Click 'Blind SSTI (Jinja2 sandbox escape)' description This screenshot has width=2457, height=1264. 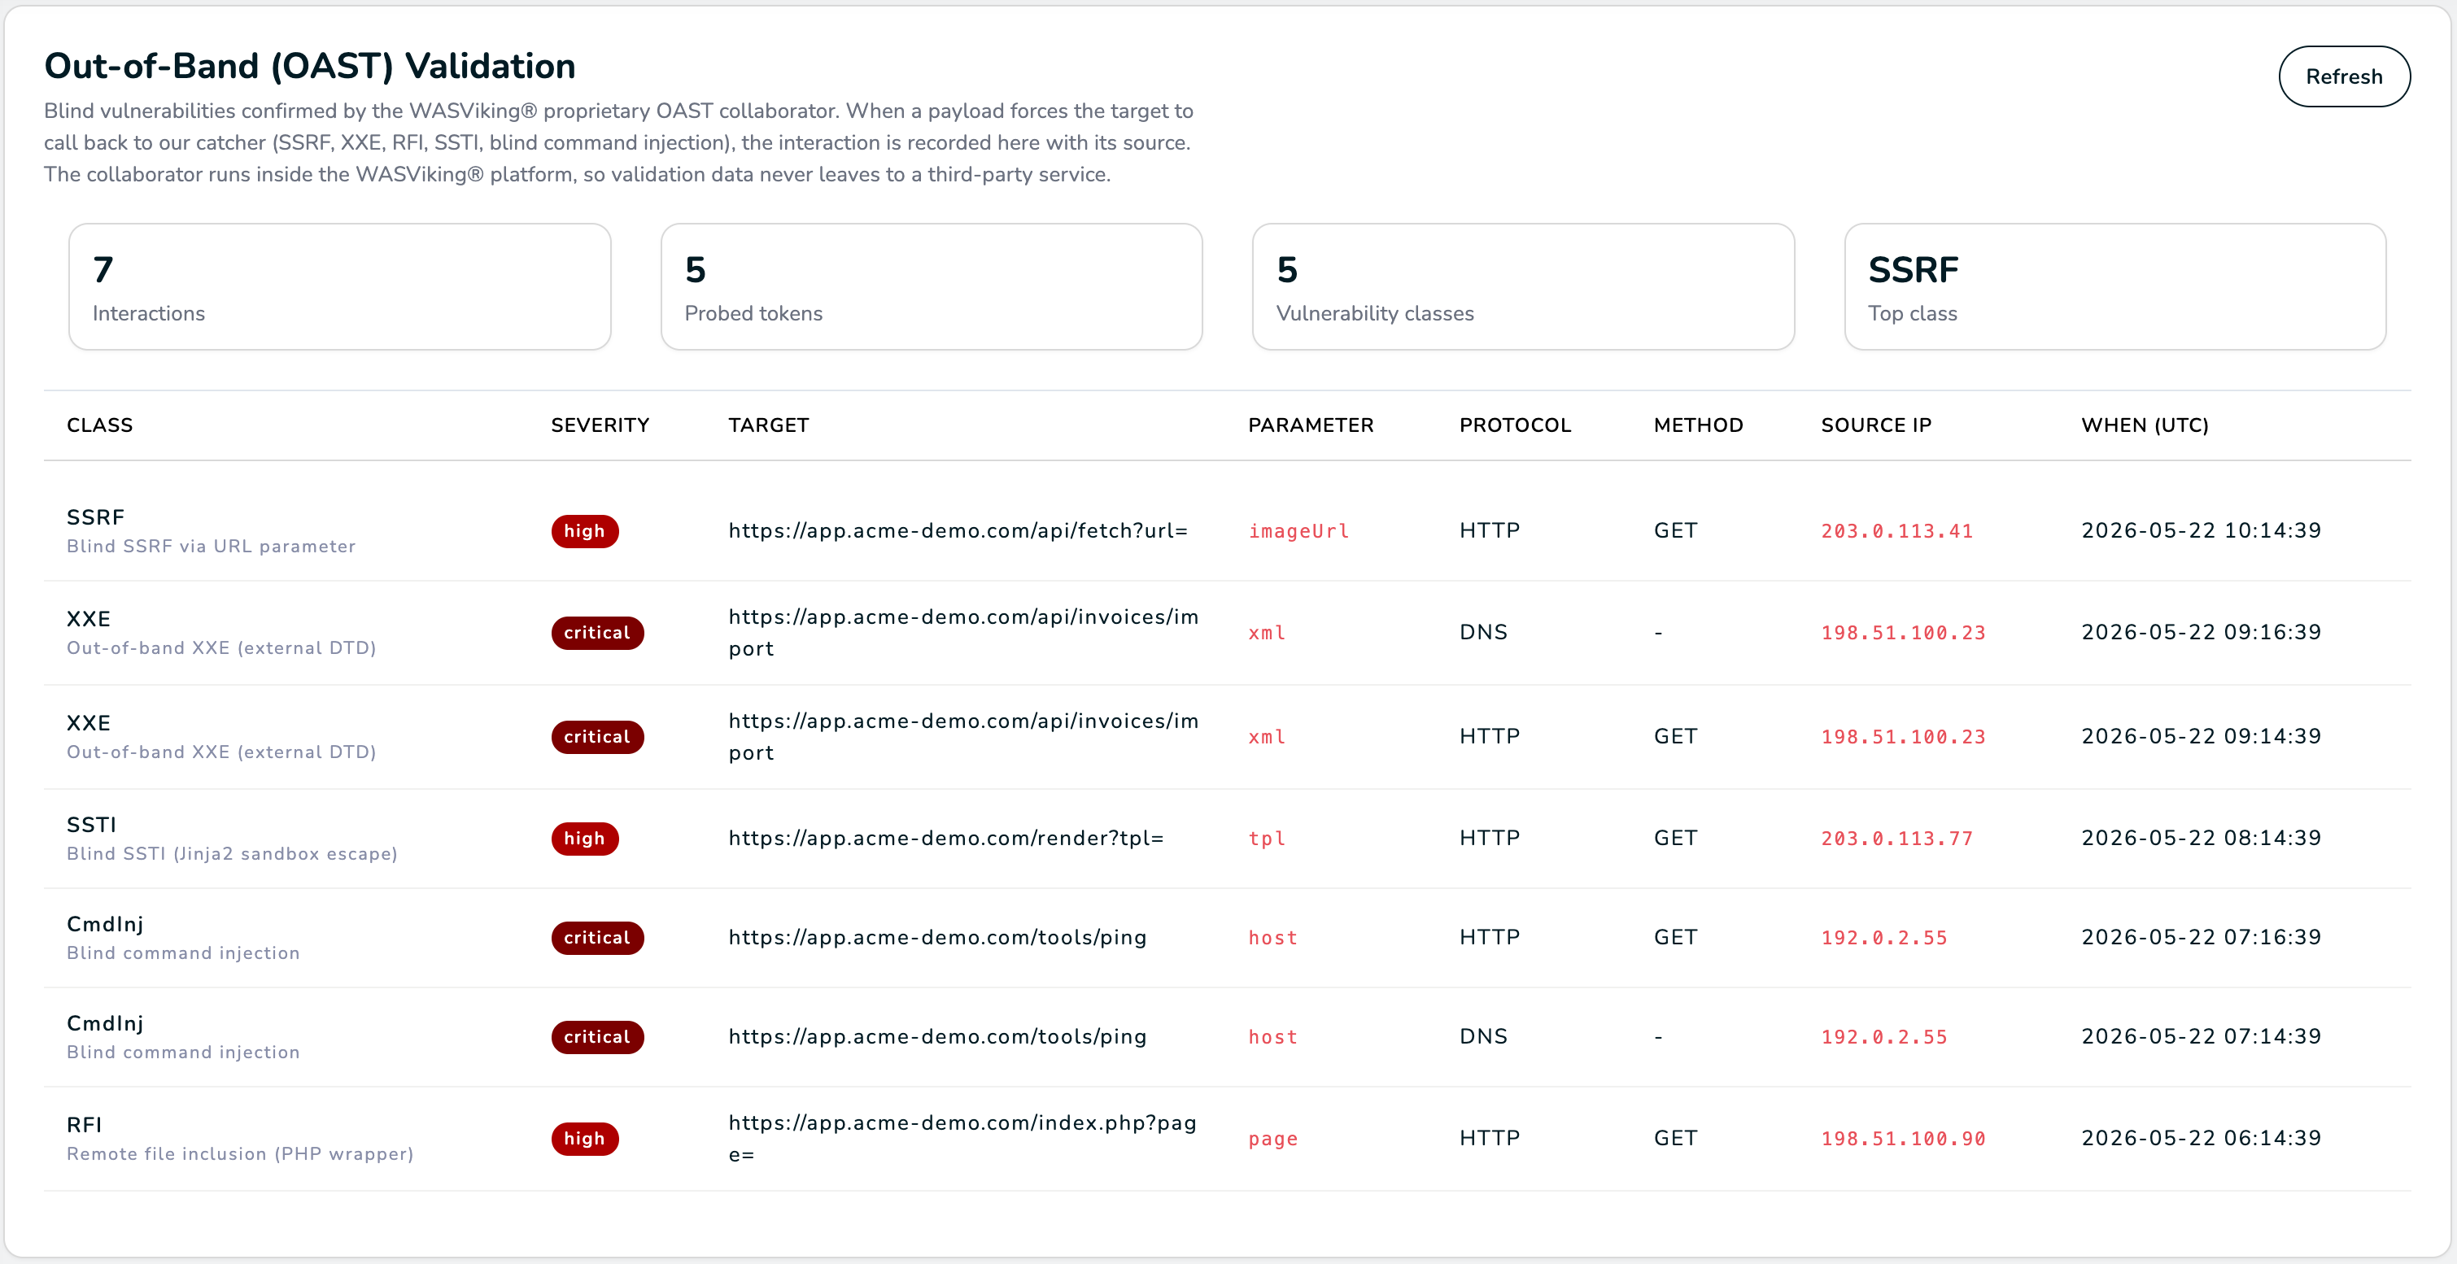(232, 854)
